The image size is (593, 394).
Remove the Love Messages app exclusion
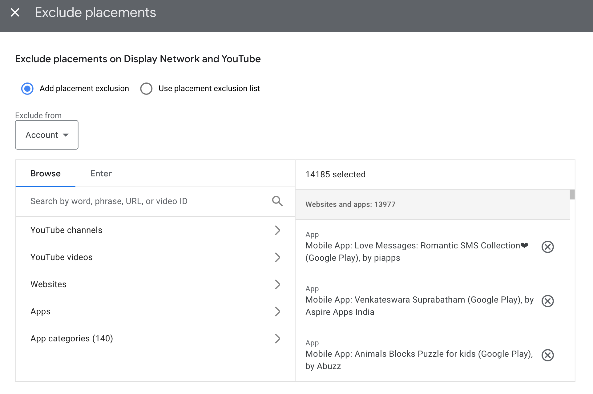[548, 247]
